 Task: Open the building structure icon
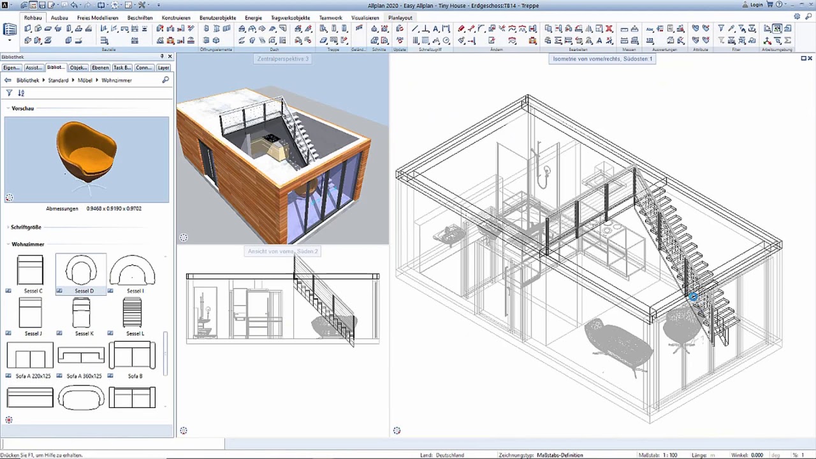pos(10,29)
